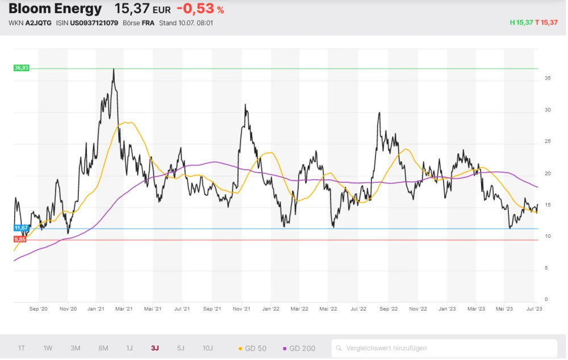Click the green H 15,37 daily high
Viewport: 568px width, 360px height.
(521, 23)
